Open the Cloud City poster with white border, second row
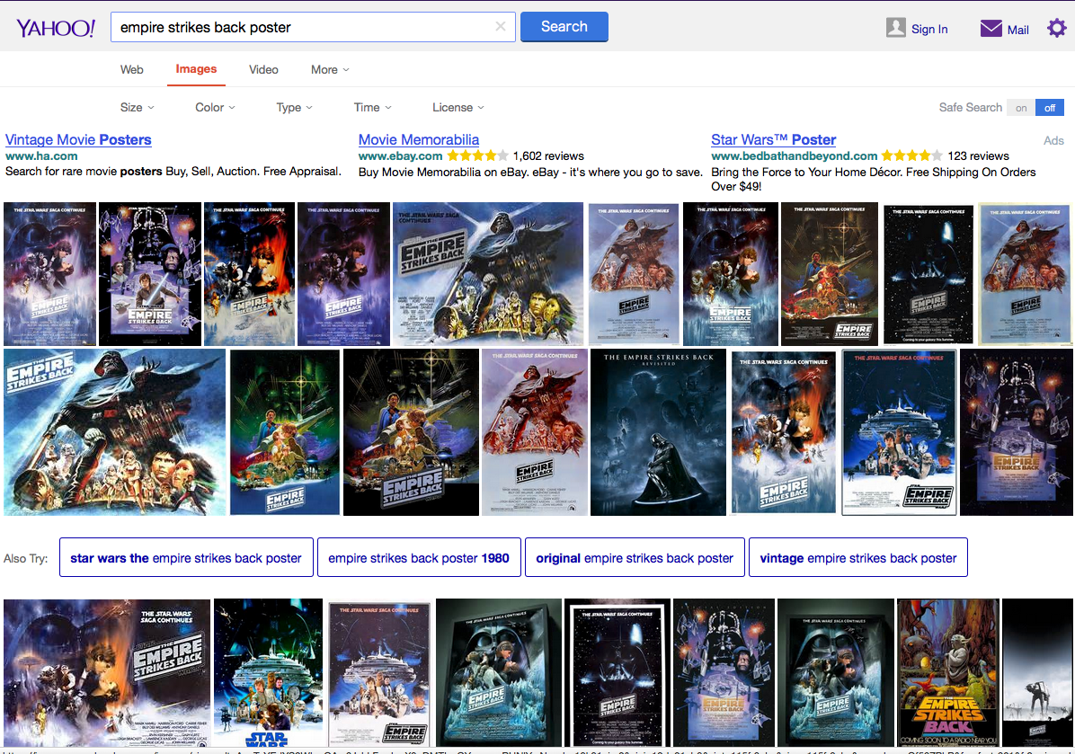 899,432
